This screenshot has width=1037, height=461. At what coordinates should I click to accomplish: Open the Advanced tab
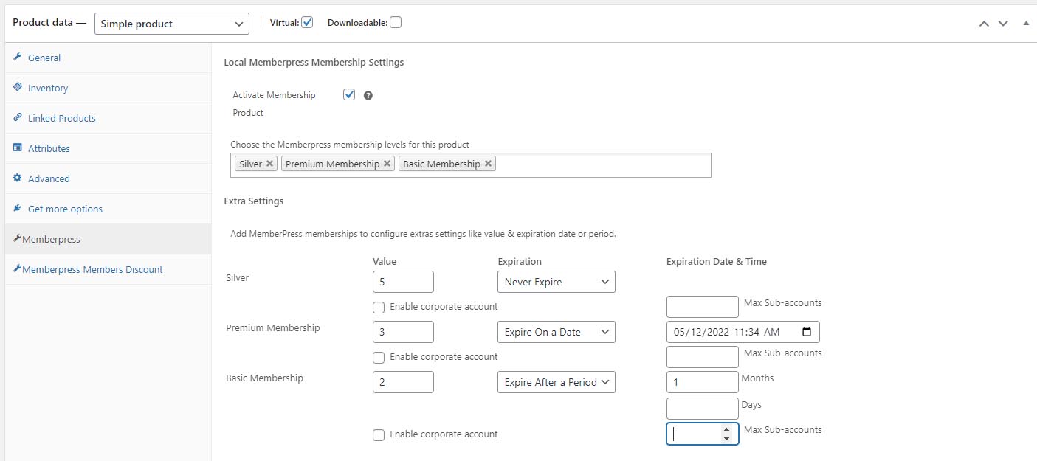[x=108, y=178]
